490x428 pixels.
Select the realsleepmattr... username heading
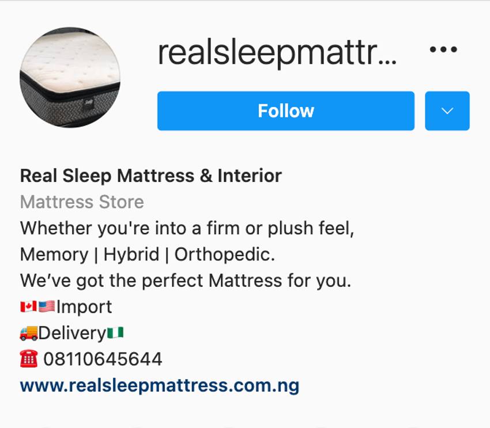pyautogui.click(x=277, y=53)
